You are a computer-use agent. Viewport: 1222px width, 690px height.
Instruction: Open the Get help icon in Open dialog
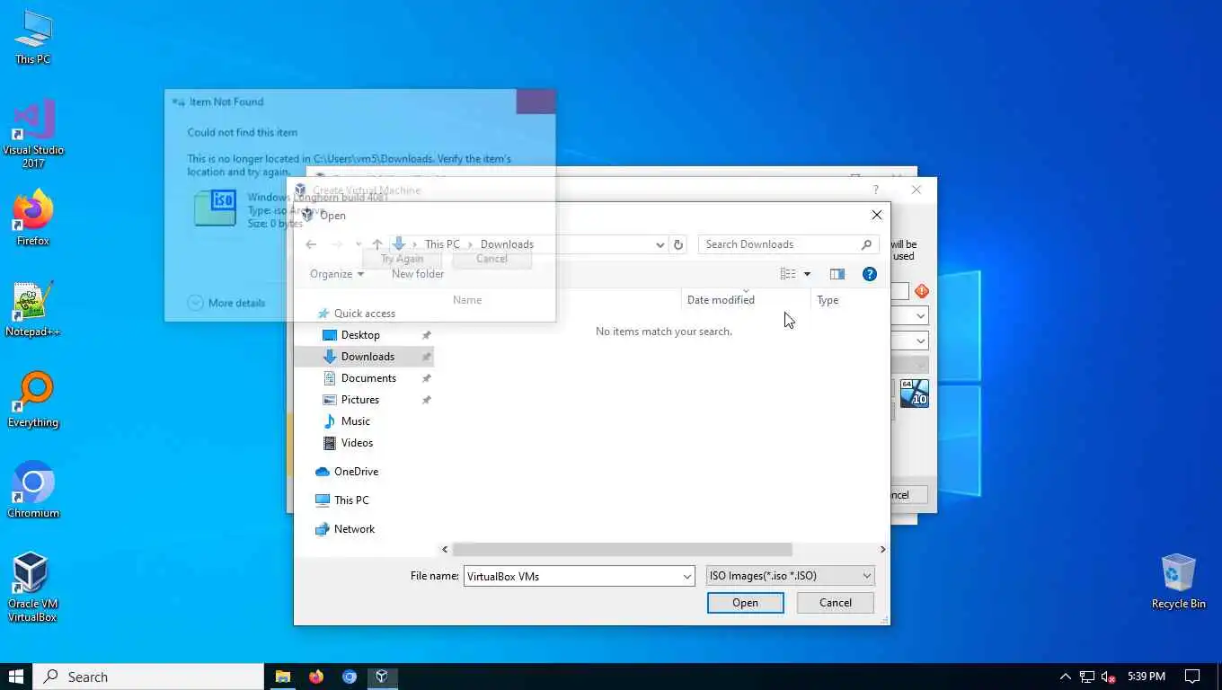869,274
